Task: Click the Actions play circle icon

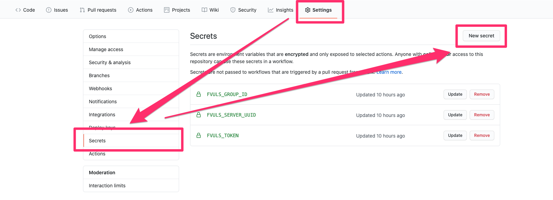Action: pos(130,10)
